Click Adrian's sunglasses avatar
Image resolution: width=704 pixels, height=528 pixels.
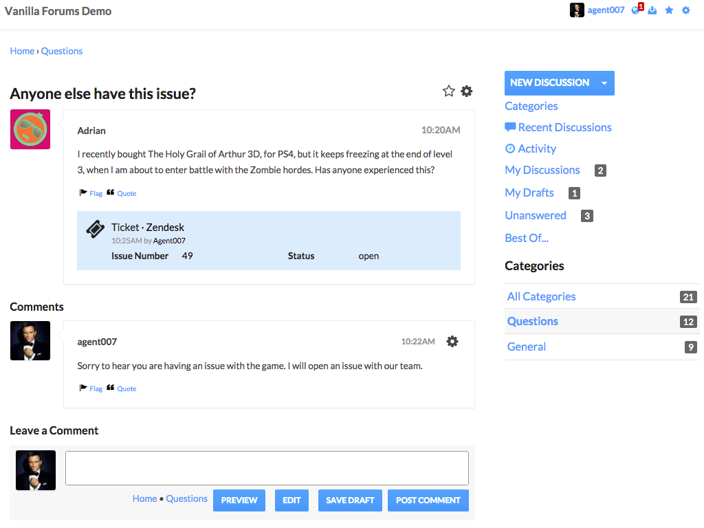pyautogui.click(x=30, y=129)
